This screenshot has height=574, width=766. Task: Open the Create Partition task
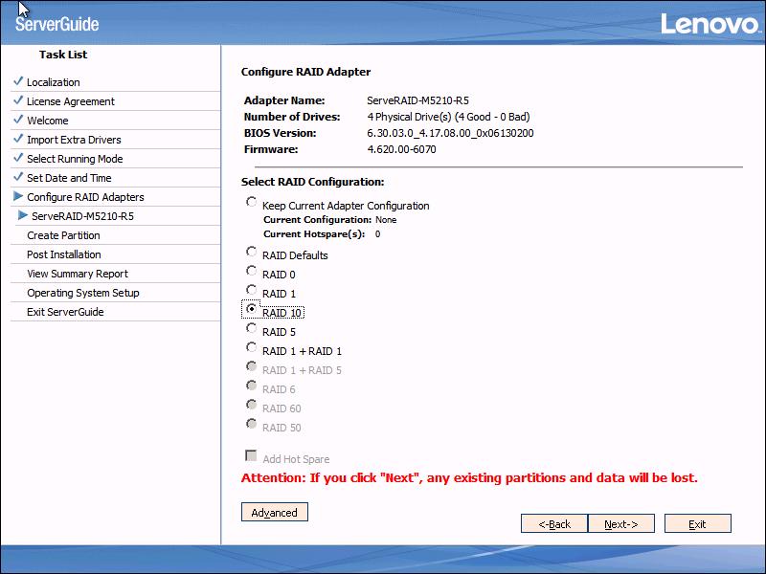(63, 235)
